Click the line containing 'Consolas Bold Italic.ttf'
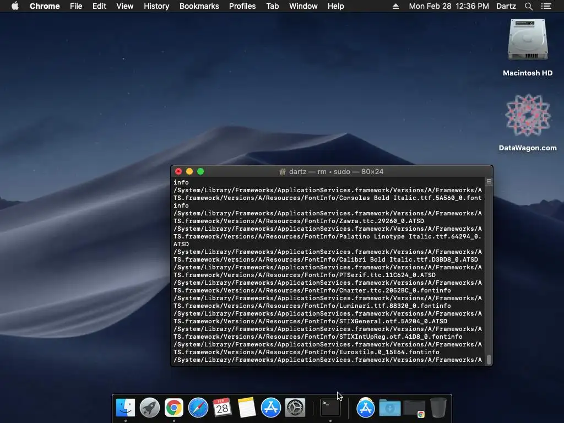This screenshot has height=423, width=564. (x=328, y=198)
